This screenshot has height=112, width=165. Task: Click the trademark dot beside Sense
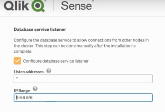pos(93,1)
